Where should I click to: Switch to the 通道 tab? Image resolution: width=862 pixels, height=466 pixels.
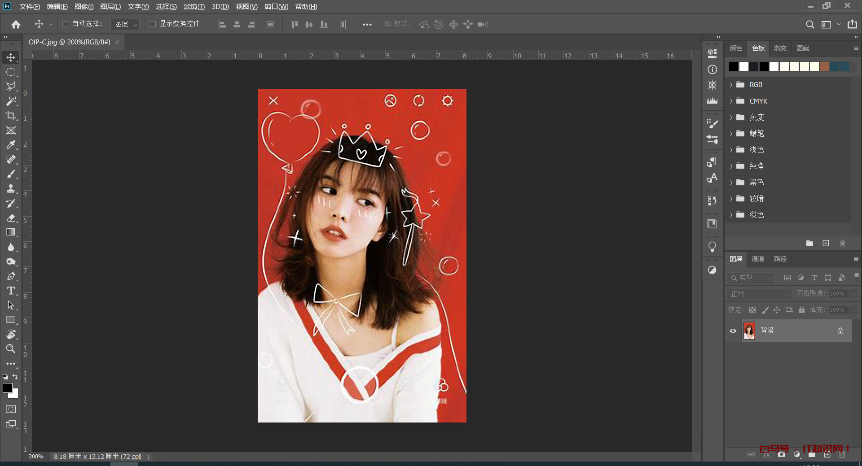point(758,259)
